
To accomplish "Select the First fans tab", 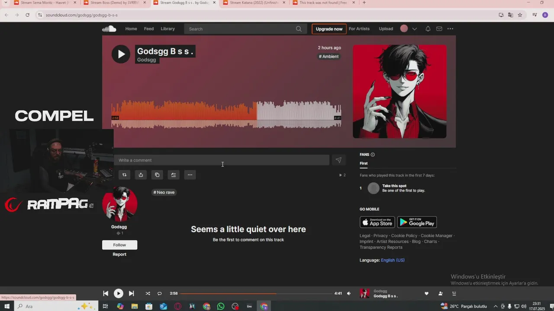I will pyautogui.click(x=364, y=163).
